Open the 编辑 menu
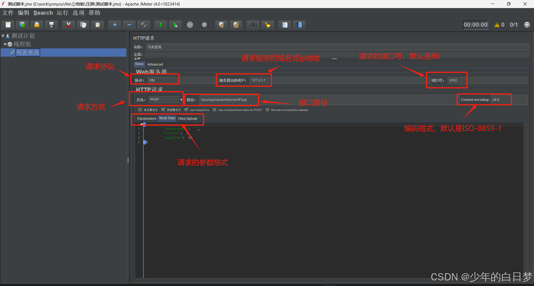 24,13
